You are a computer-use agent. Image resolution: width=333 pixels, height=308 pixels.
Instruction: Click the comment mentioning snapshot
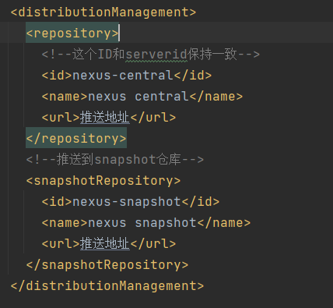coord(115,159)
